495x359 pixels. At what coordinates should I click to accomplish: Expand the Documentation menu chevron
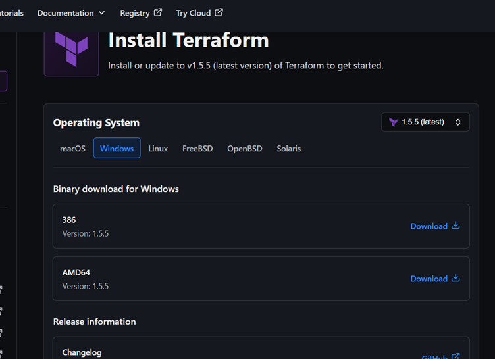click(101, 13)
